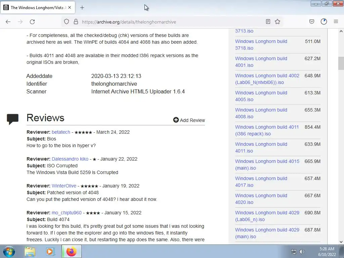344x258 pixels.
Task: Click the 648.9M file size text
Action: click(312, 76)
